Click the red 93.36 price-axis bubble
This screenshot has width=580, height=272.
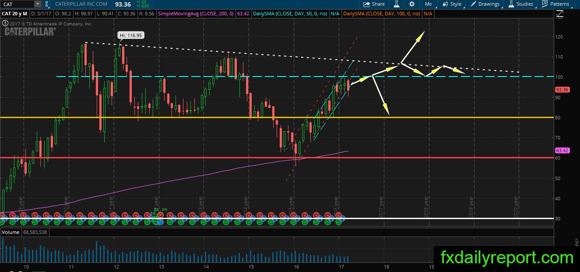pyautogui.click(x=562, y=89)
